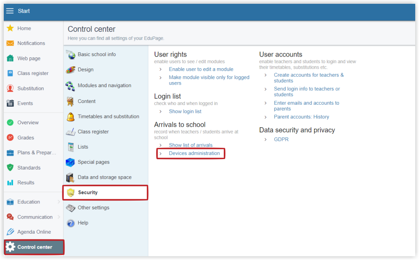Click the Timetables bell icon
This screenshot has width=419, height=260.
pyautogui.click(x=70, y=117)
